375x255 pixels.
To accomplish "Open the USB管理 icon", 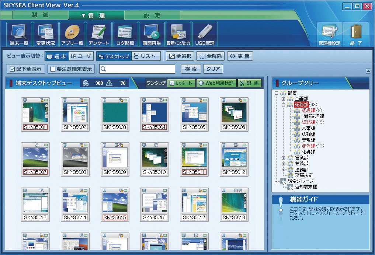I will pos(205,34).
